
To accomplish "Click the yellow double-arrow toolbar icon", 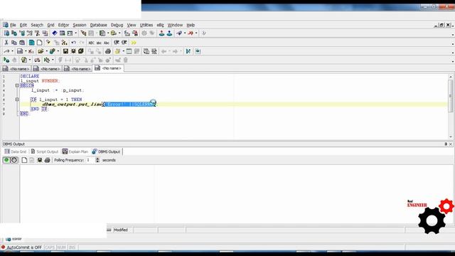I will 134,43.
